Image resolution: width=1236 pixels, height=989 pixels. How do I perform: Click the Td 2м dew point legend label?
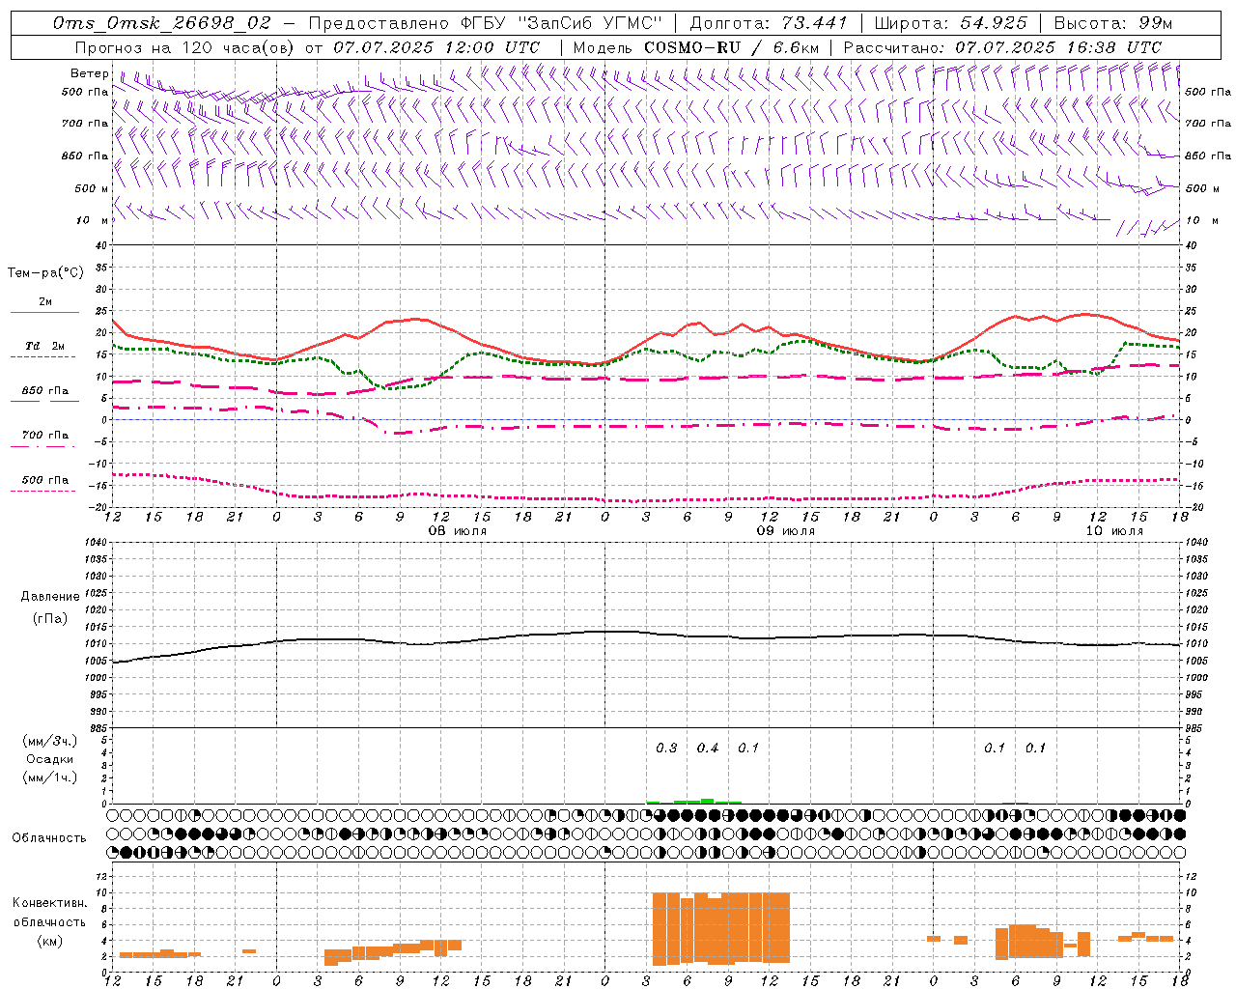(x=45, y=346)
